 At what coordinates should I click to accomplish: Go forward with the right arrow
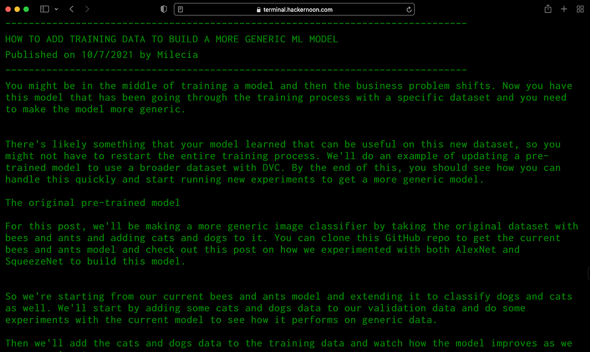click(87, 9)
